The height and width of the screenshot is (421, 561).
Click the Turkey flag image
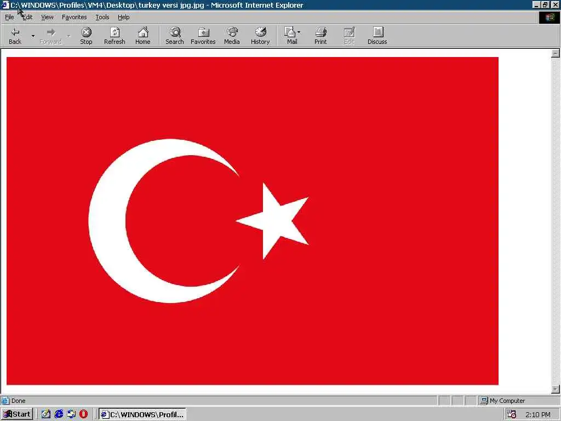coord(252,221)
